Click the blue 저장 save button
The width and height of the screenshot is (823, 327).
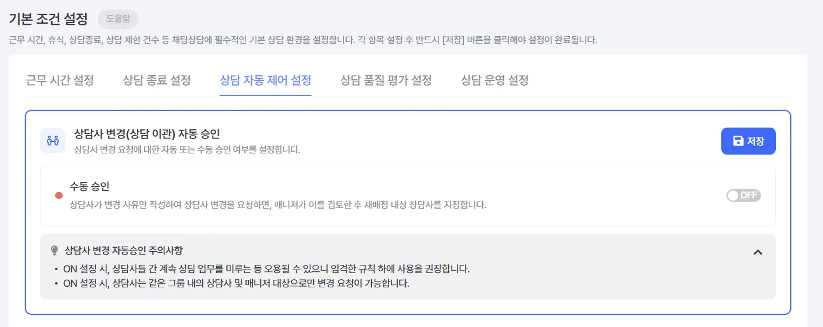coord(748,141)
